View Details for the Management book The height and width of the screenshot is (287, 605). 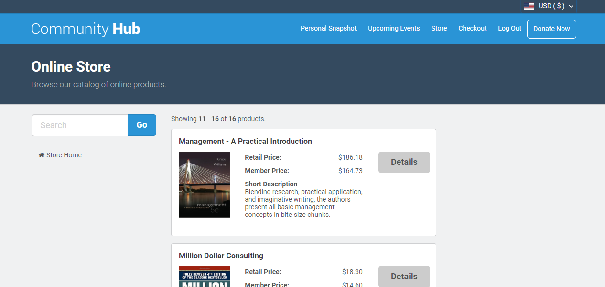[x=404, y=162]
